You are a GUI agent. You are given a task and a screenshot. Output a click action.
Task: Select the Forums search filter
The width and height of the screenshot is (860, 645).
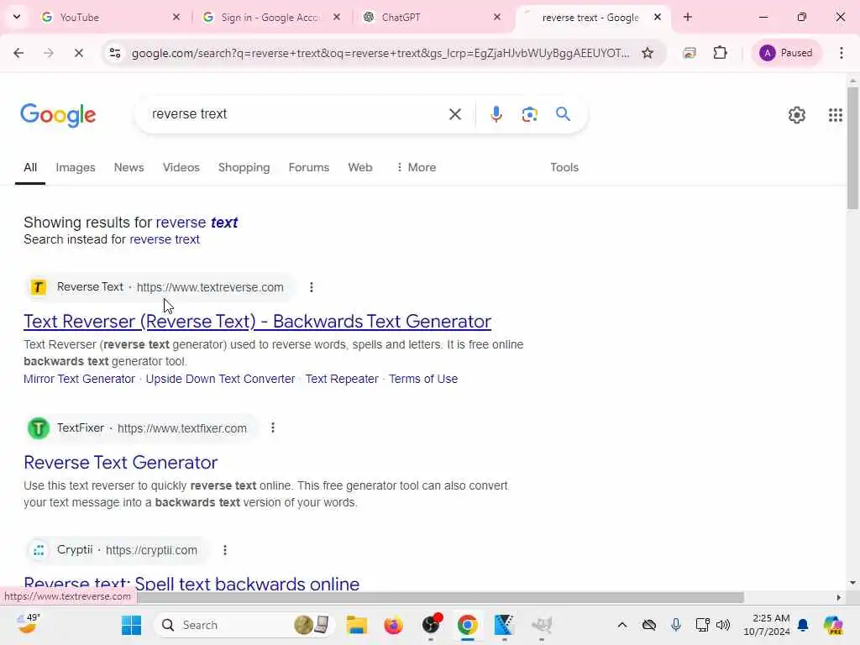pyautogui.click(x=309, y=167)
